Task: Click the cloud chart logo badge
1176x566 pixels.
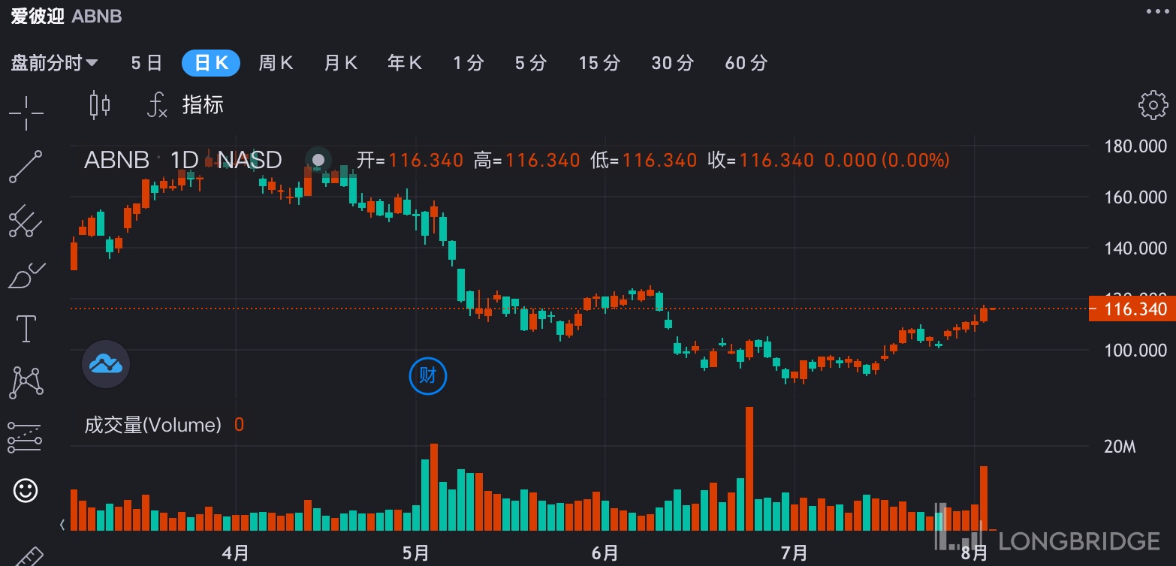Action: tap(106, 364)
